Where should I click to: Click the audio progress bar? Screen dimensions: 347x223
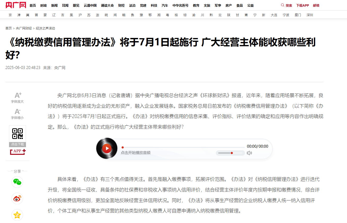point(183,147)
